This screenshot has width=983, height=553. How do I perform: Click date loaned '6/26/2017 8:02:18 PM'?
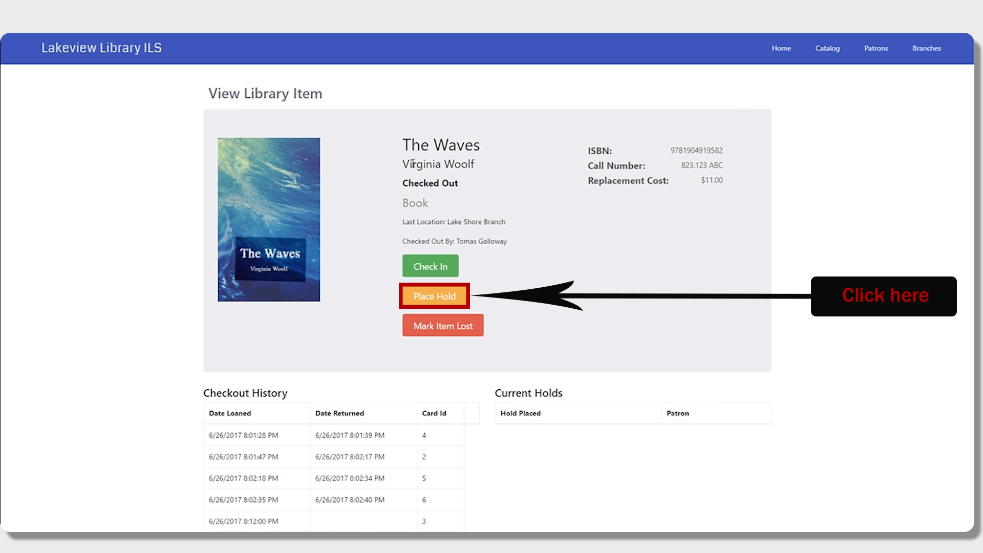[243, 478]
